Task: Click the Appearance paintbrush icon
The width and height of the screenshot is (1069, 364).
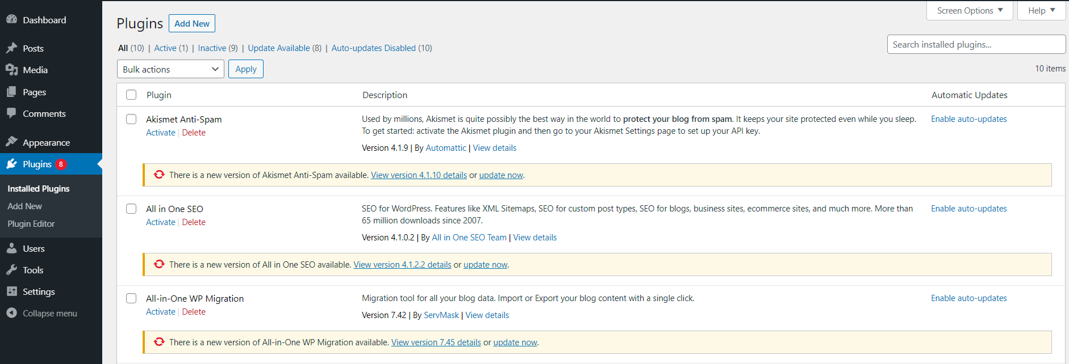Action: point(11,142)
